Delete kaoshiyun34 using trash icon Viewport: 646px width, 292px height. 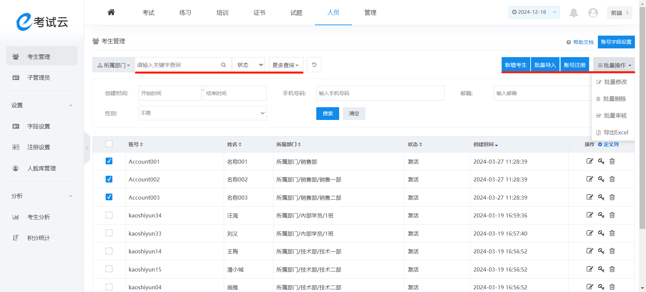point(612,215)
